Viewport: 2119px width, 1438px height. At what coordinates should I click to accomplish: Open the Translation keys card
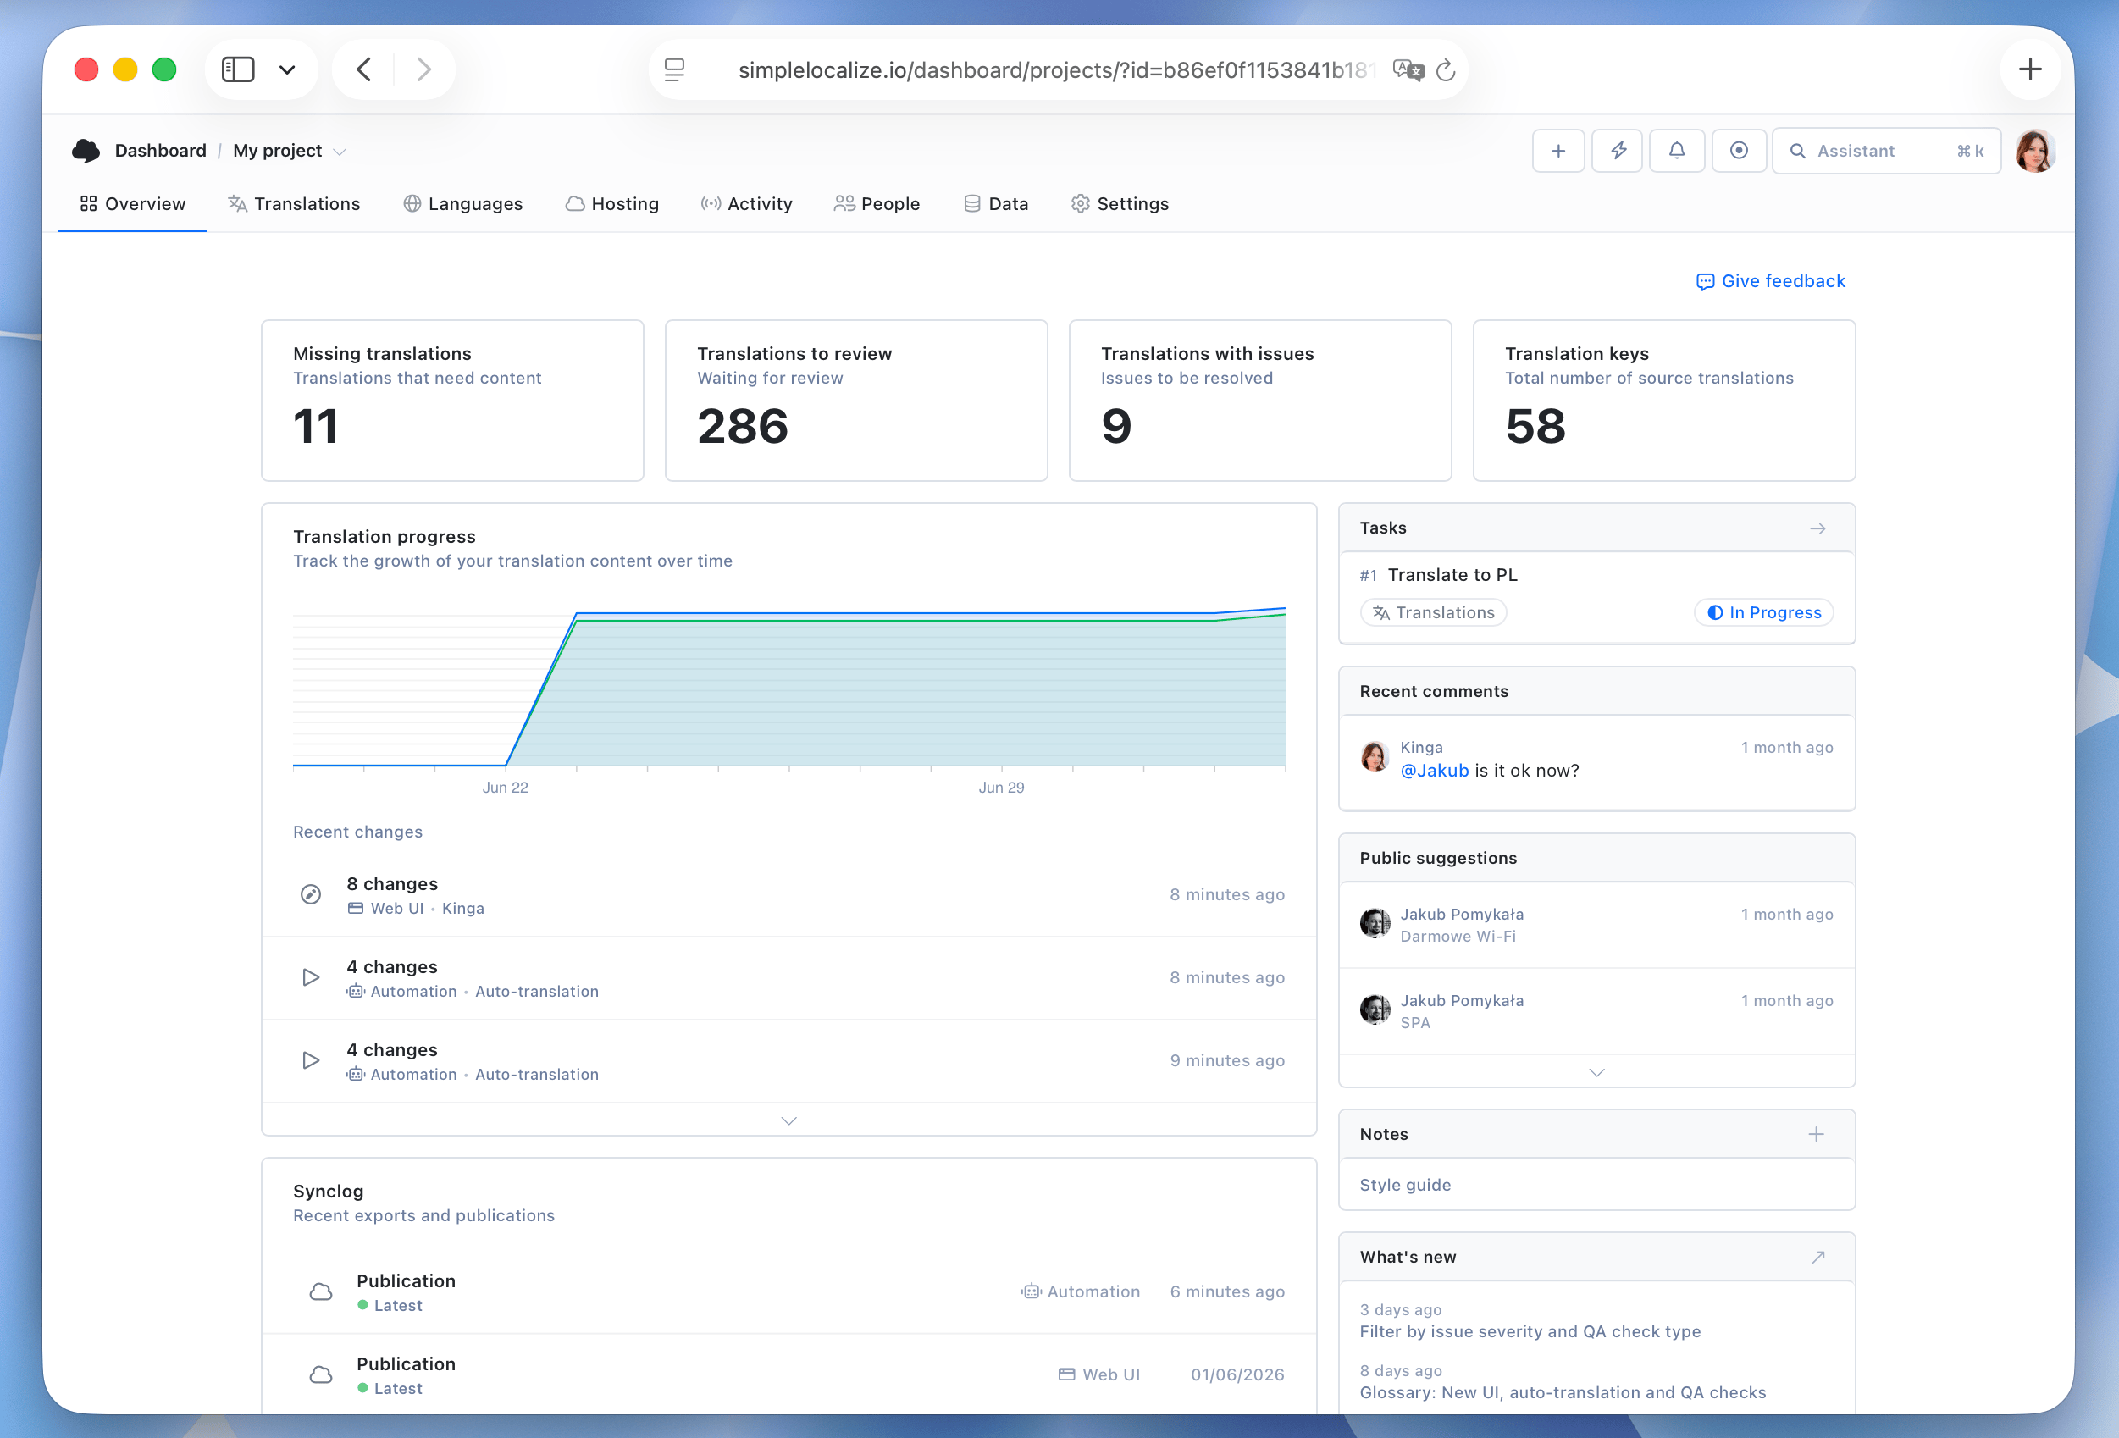(x=1664, y=401)
